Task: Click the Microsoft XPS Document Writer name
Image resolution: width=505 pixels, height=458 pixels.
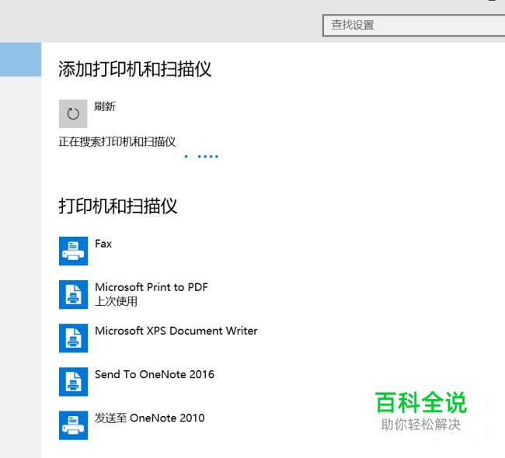Action: (x=176, y=331)
